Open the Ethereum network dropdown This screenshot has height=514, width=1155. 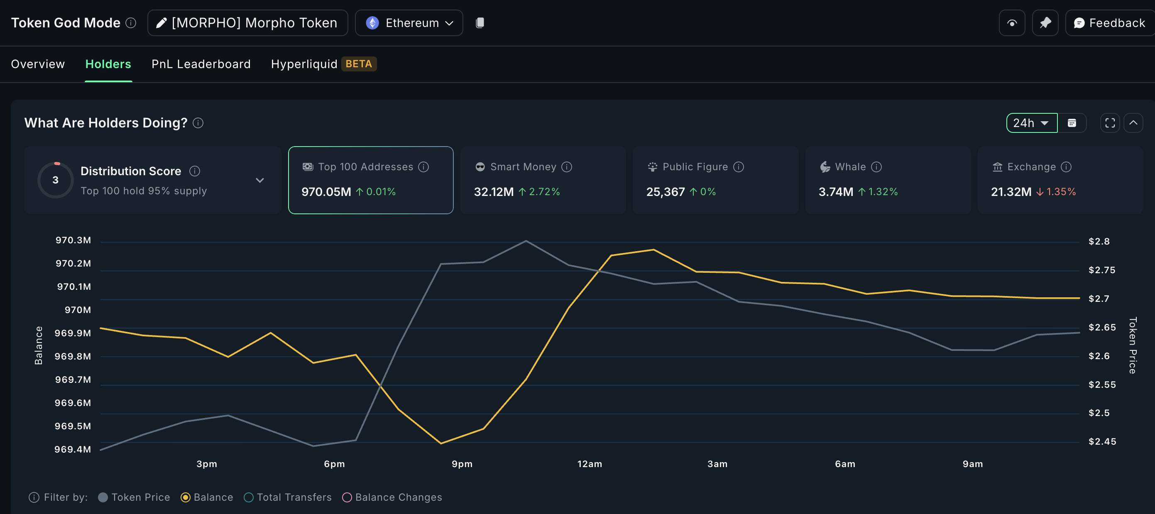[409, 22]
